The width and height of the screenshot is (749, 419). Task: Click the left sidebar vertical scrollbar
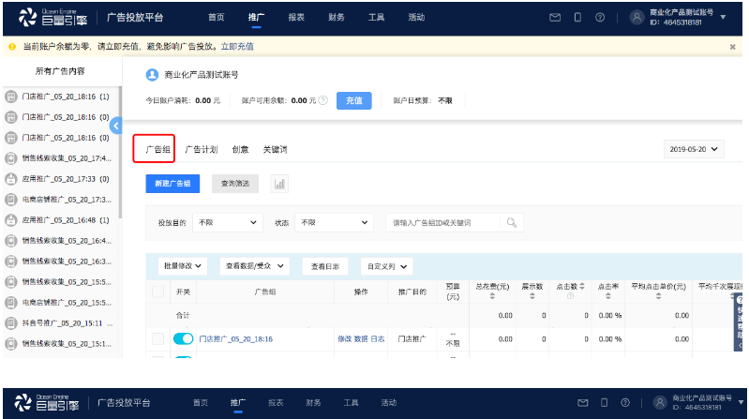pyautogui.click(x=120, y=153)
